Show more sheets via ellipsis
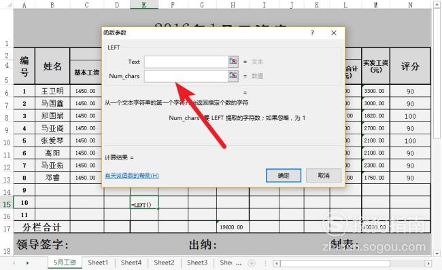442x270 pixels. coord(239,263)
